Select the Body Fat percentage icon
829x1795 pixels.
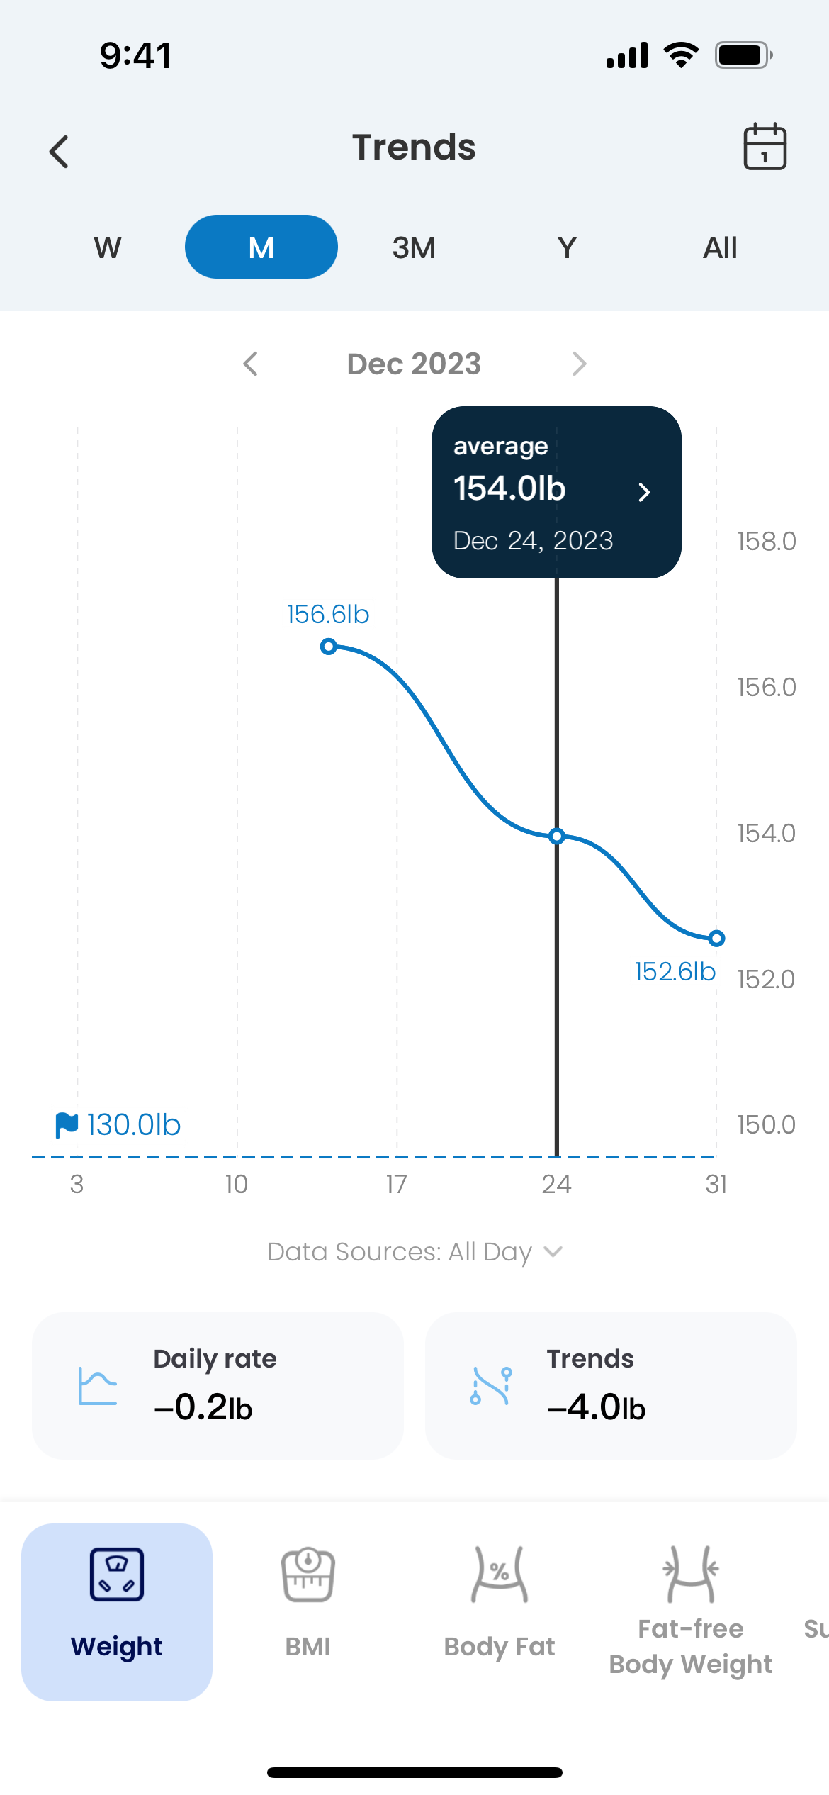tap(500, 1575)
